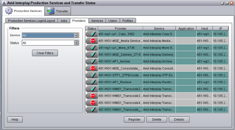Open the Service filter dropdown

pyautogui.click(x=76, y=35)
